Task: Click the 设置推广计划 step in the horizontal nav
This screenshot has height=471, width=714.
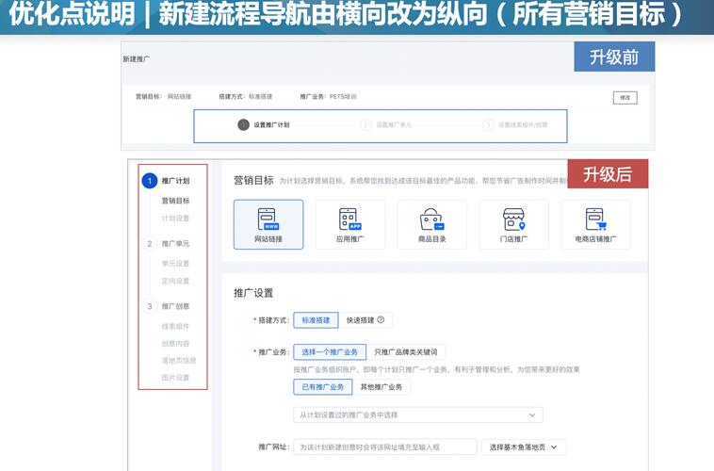Action: tap(271, 124)
